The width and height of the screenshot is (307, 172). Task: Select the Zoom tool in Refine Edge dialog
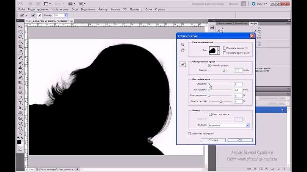[183, 45]
